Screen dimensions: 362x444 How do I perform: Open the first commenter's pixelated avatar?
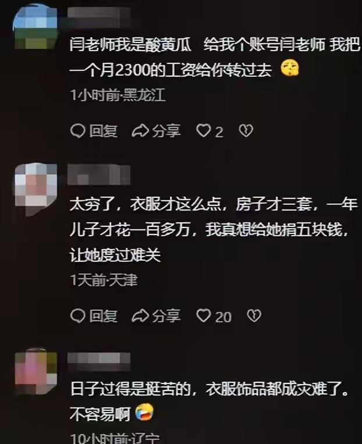[35, 27]
